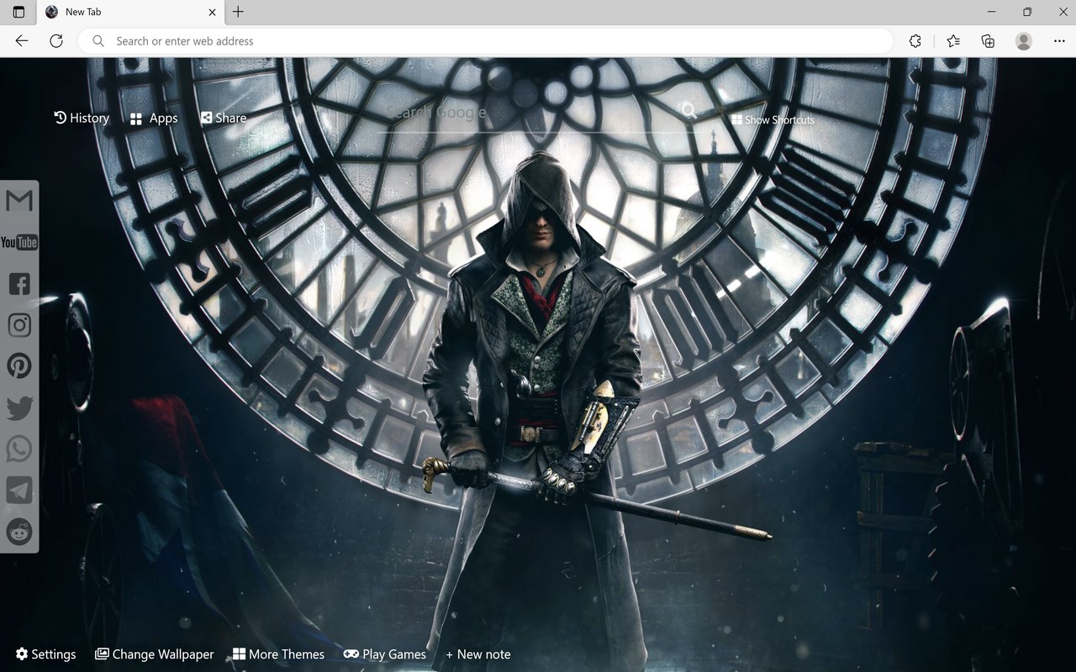The height and width of the screenshot is (672, 1076).
Task: Add a new note
Action: coord(478,654)
